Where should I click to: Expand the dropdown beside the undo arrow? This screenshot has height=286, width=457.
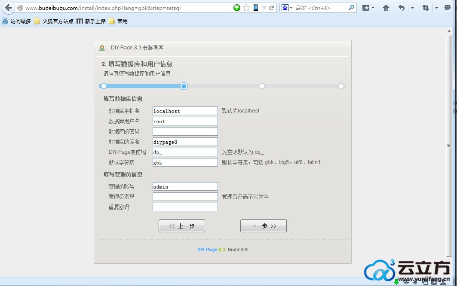coord(412,8)
